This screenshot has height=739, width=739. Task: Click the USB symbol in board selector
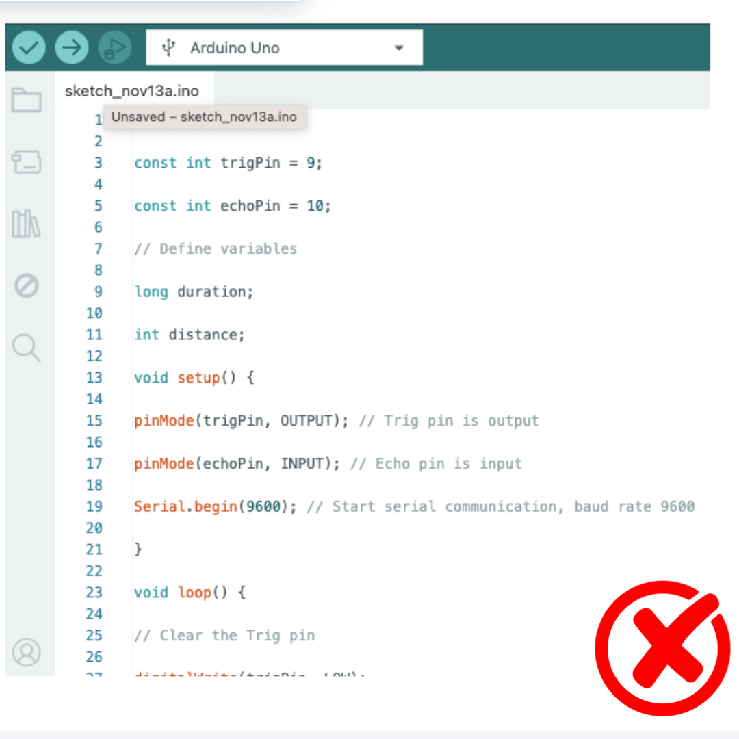(168, 49)
